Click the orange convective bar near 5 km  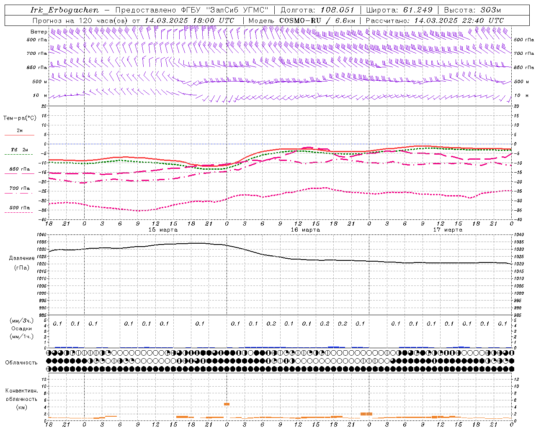(227, 404)
